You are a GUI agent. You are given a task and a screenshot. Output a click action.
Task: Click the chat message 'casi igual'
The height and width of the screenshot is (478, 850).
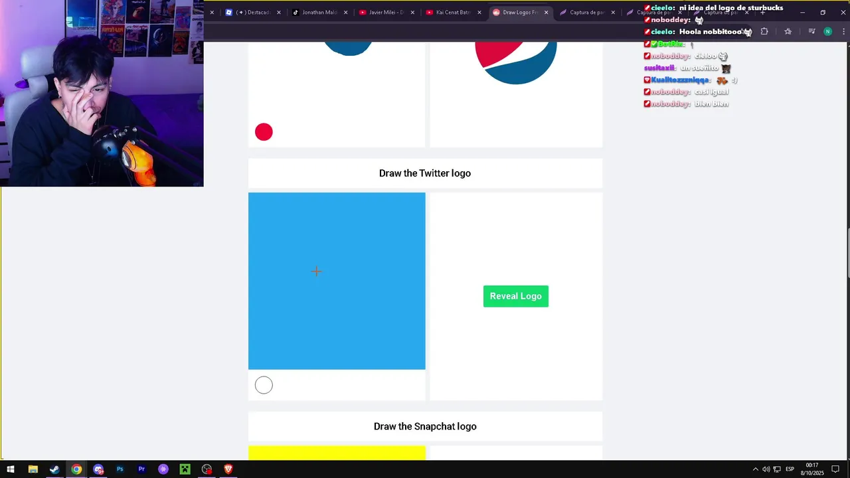tap(712, 92)
